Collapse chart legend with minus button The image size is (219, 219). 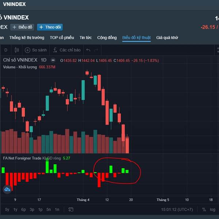click(53, 60)
